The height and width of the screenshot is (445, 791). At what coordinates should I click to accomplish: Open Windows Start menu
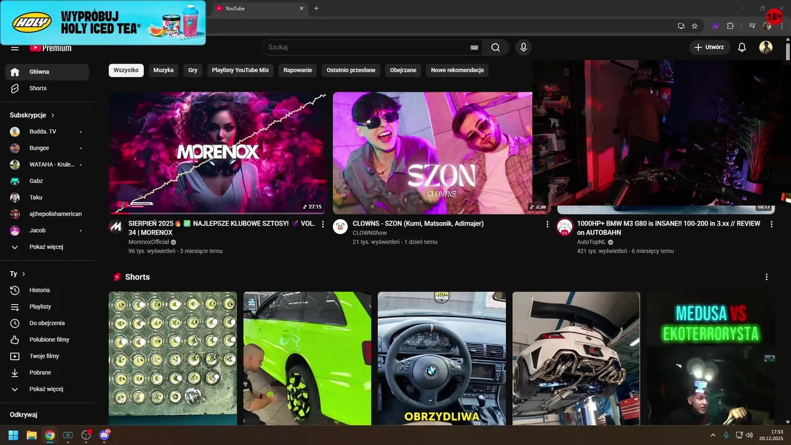pyautogui.click(x=13, y=435)
